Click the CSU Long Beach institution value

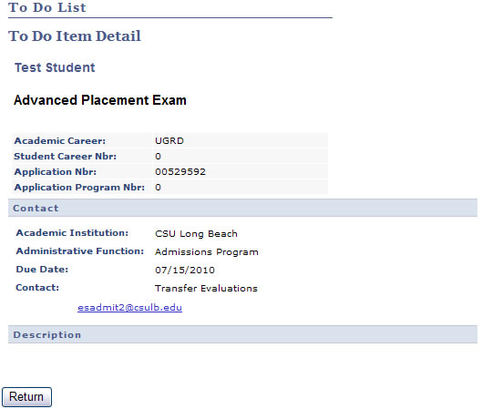point(196,234)
